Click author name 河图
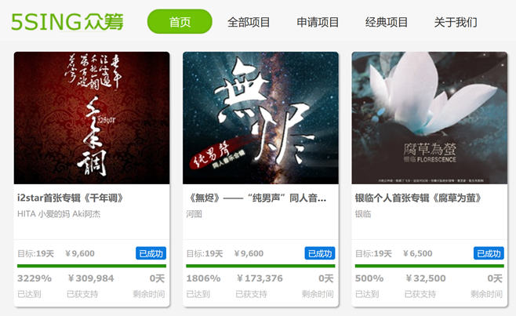516x316 pixels. [194, 214]
